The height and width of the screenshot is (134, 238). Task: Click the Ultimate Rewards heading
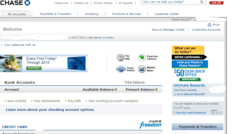click(189, 85)
